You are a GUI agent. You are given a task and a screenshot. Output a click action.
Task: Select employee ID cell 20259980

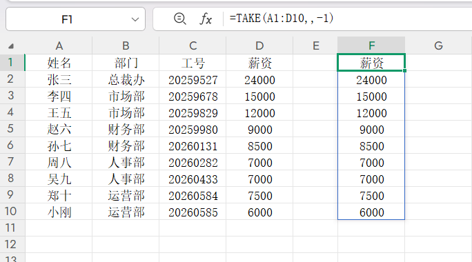click(x=193, y=130)
